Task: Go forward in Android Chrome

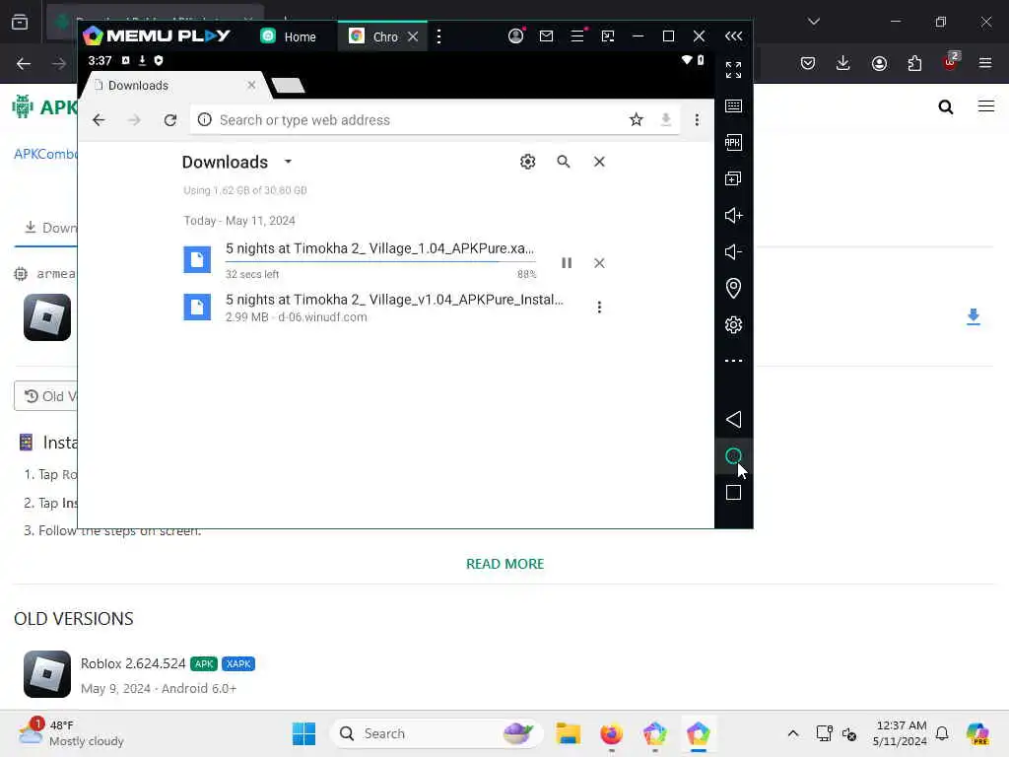Action: [134, 119]
